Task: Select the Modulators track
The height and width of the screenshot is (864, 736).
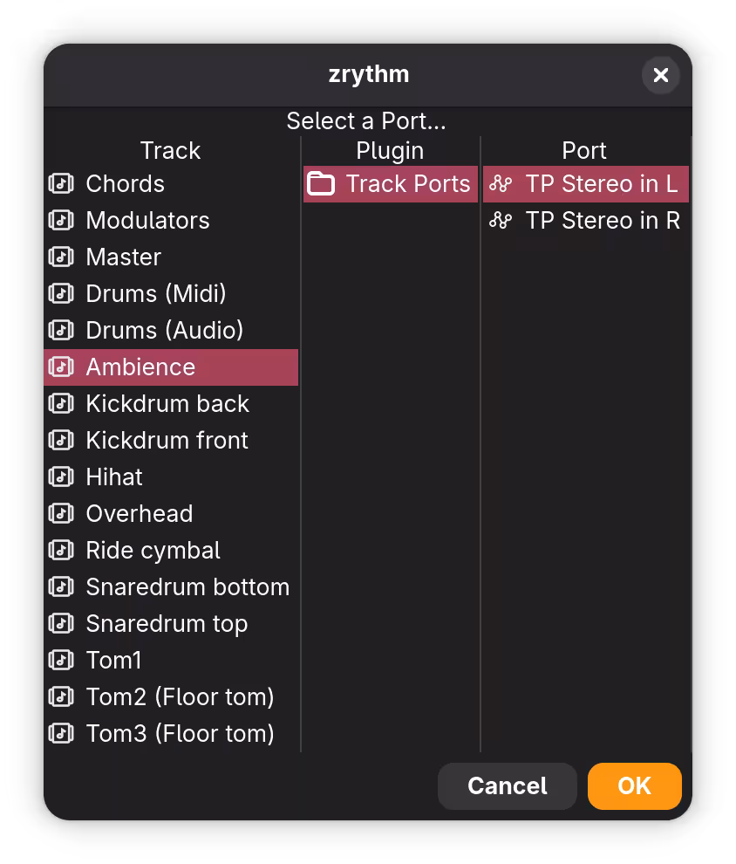Action: pos(147,220)
